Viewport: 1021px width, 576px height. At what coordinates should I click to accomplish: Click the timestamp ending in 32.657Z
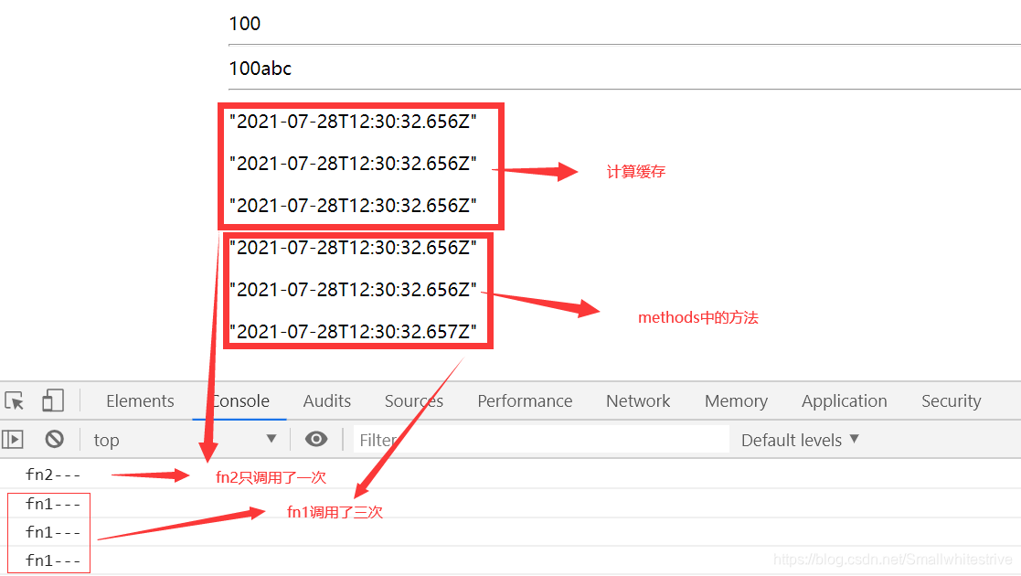point(353,332)
